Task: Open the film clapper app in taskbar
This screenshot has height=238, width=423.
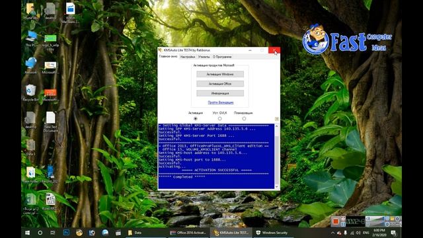Action: (x=118, y=233)
